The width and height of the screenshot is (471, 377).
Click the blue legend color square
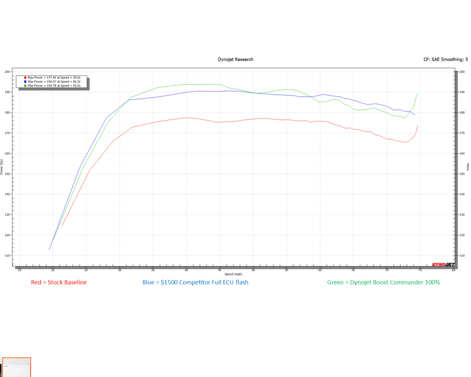25,82
